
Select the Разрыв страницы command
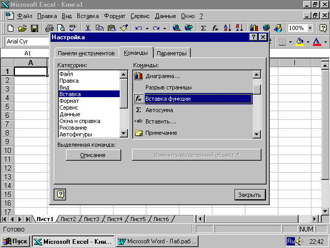coord(193,87)
